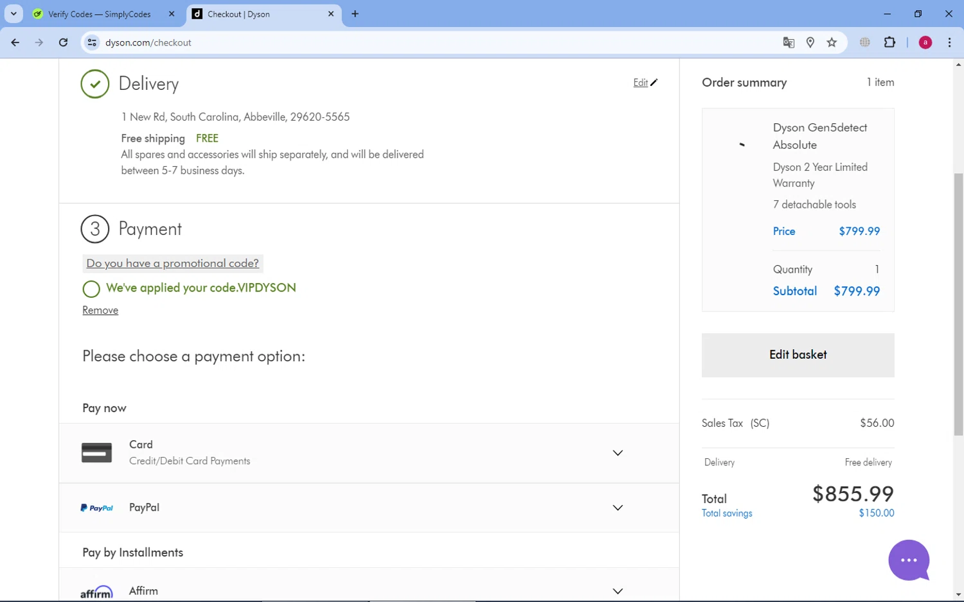Click the Dyson Gen5detect Absolute product name
Screen dimensions: 964x602
click(820, 136)
